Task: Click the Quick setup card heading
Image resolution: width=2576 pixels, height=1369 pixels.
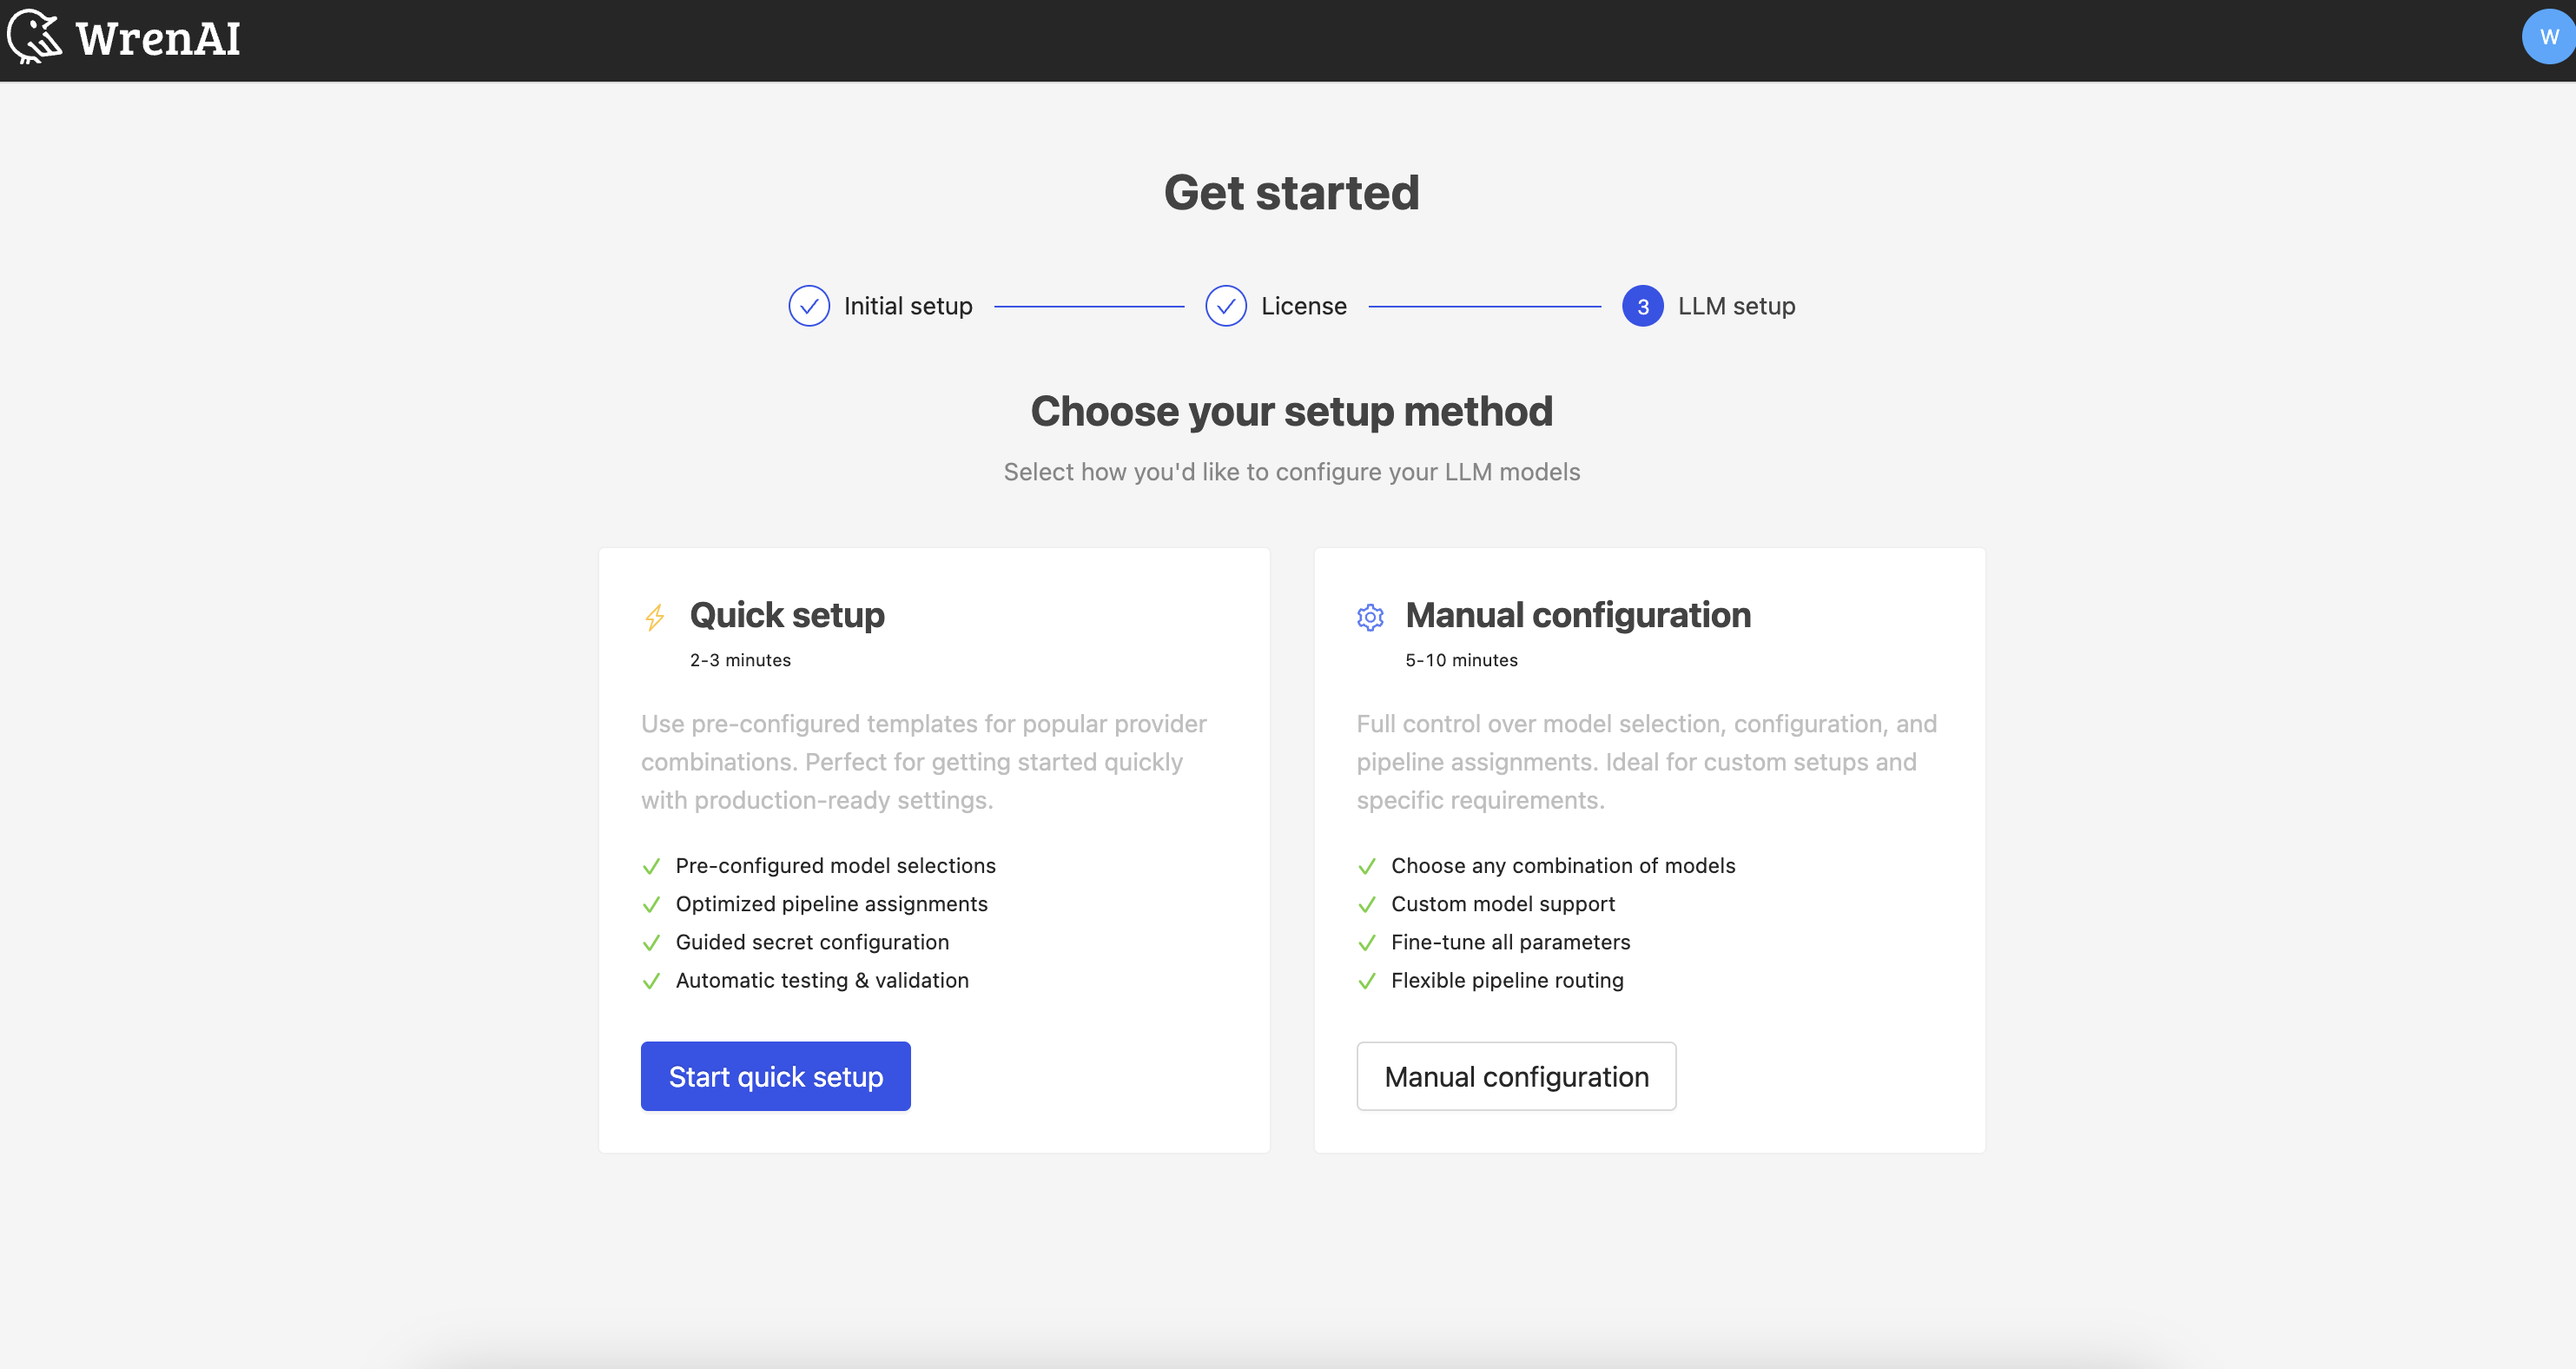Action: click(x=787, y=615)
